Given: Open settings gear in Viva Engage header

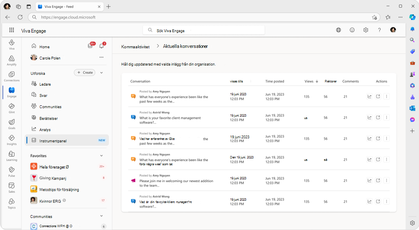Looking at the screenshot, I should point(366,30).
